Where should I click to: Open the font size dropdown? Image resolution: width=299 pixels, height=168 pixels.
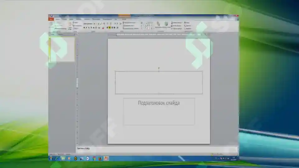tap(95, 24)
